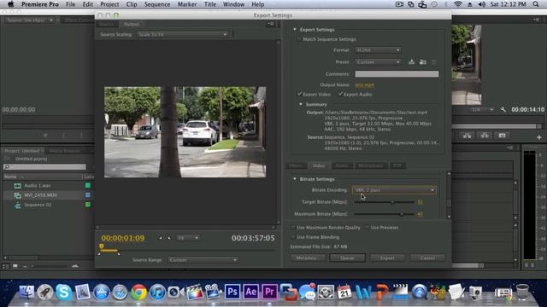Collapse the Bitrate Settings section

295,179
